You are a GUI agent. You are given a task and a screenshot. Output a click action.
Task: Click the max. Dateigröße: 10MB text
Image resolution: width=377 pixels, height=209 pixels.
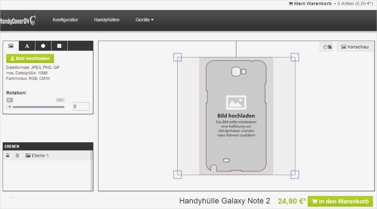tap(27, 73)
